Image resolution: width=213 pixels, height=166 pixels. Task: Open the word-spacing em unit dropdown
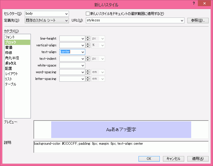click(x=102, y=72)
